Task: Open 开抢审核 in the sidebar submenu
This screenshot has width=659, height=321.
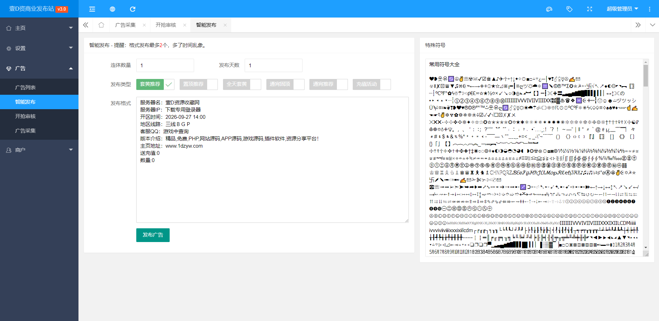Action: click(39, 116)
